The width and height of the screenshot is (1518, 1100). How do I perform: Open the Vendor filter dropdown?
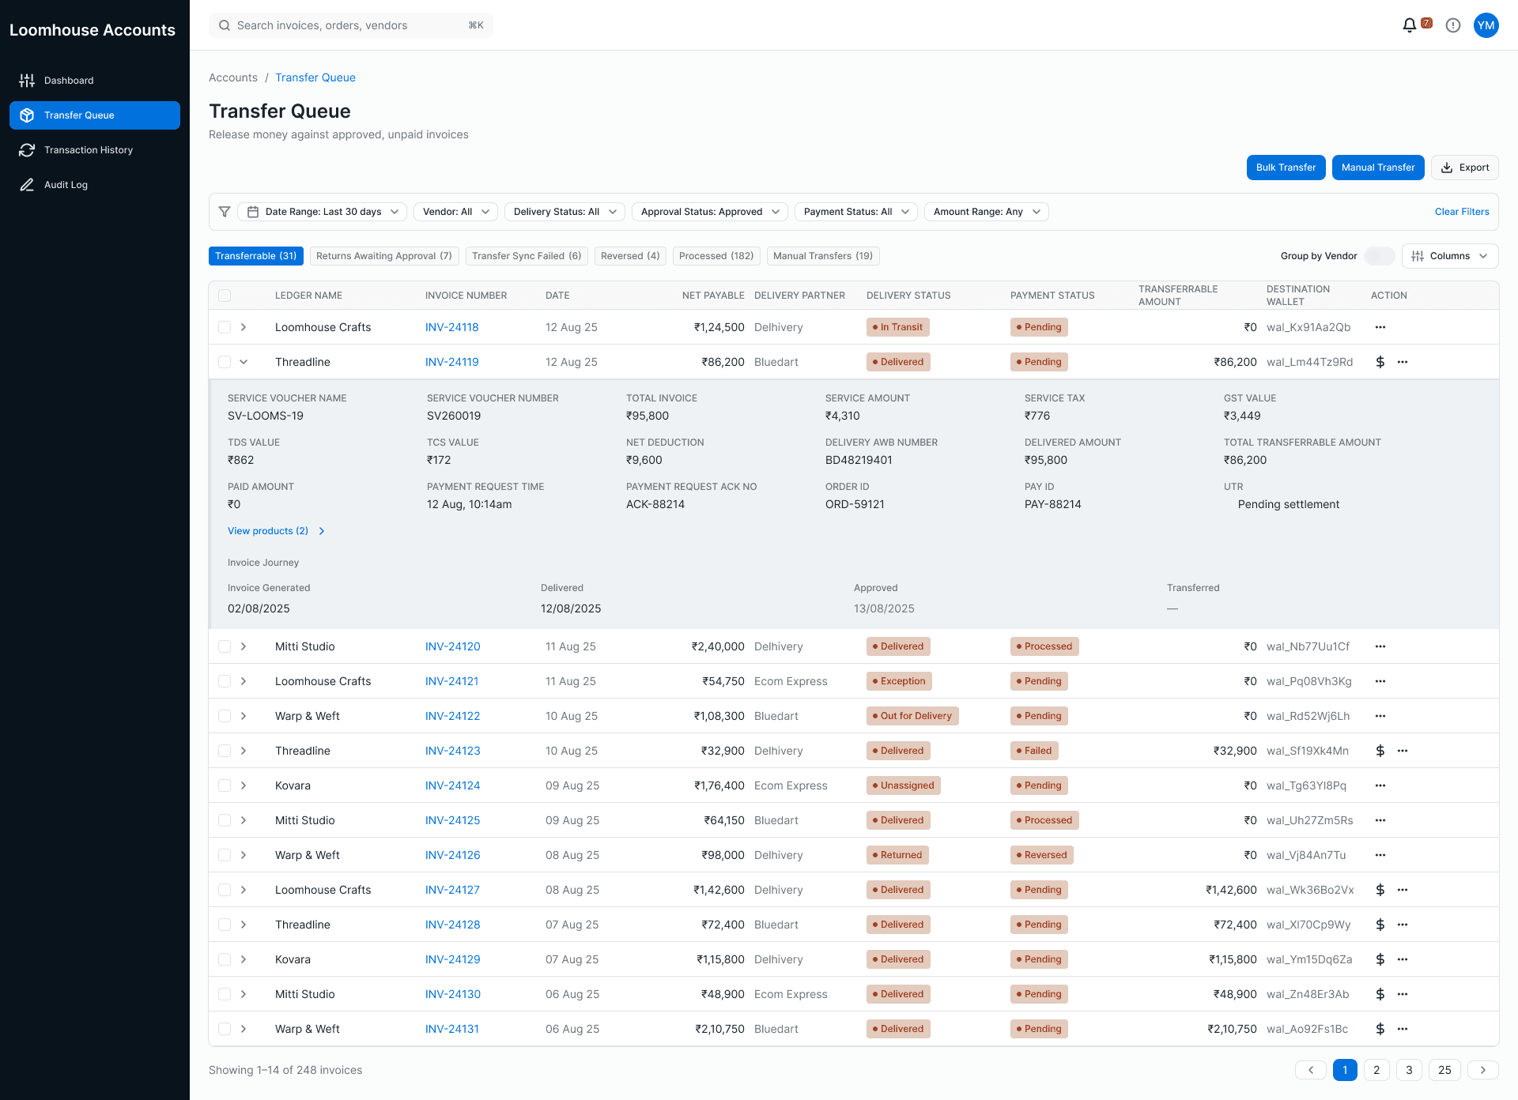456,212
